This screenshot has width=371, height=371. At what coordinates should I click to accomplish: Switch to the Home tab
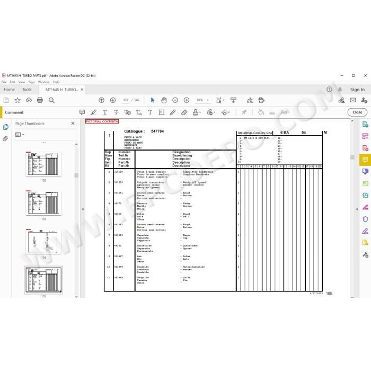click(9, 90)
